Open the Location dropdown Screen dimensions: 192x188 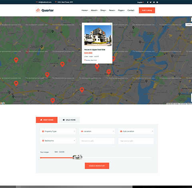point(97,131)
